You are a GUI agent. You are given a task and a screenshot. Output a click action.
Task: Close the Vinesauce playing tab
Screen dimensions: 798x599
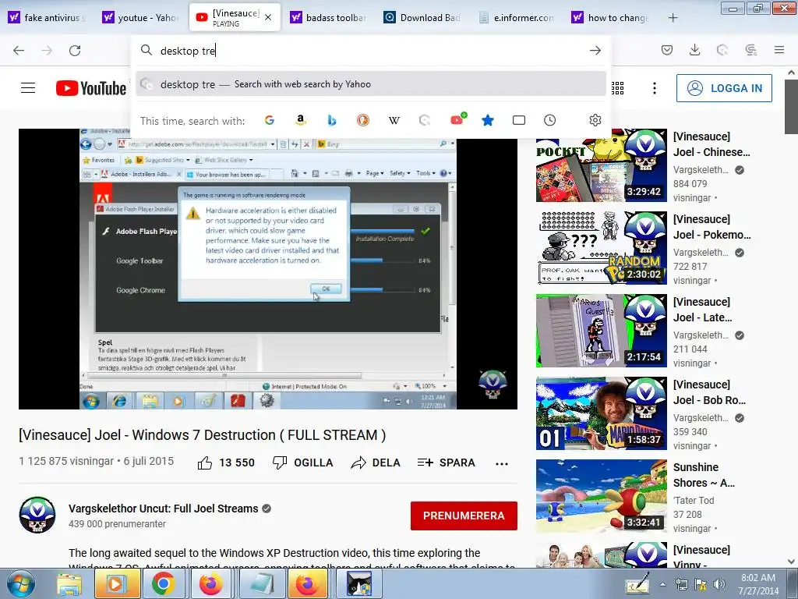[x=268, y=17]
